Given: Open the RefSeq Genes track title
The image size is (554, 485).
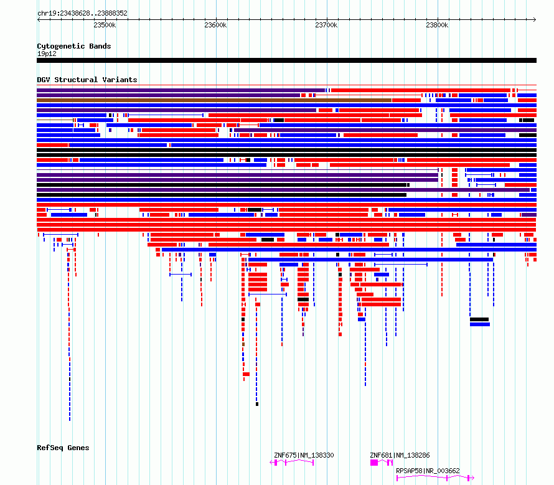Looking at the screenshot, I should 63,448.
